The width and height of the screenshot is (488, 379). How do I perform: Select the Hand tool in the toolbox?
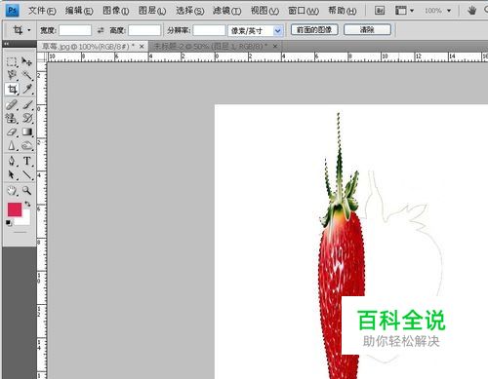click(x=12, y=191)
